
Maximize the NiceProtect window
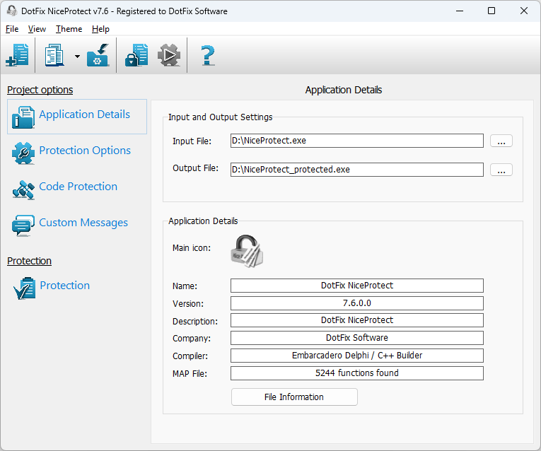click(491, 11)
